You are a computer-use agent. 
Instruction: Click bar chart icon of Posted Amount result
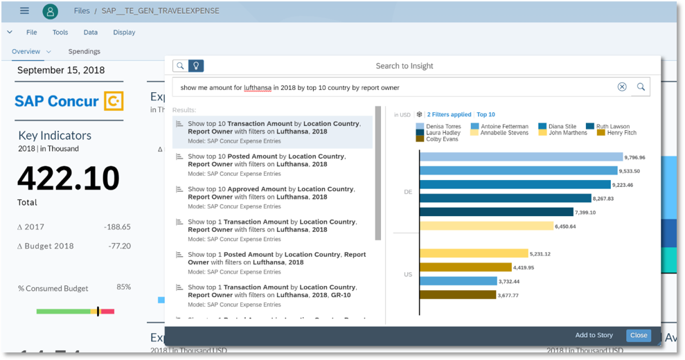click(179, 157)
